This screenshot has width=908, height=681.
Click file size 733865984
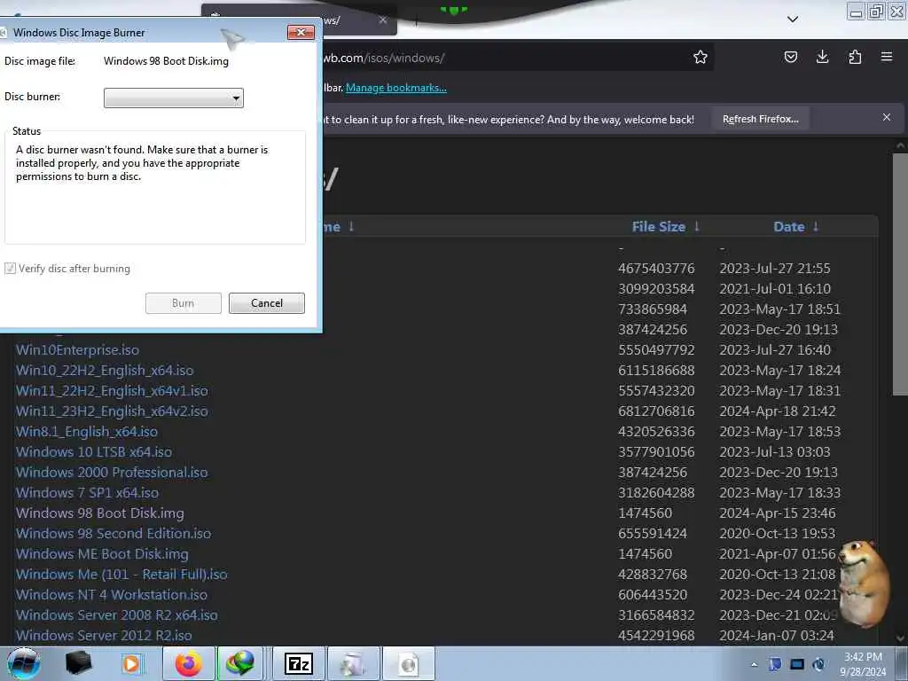tap(652, 309)
